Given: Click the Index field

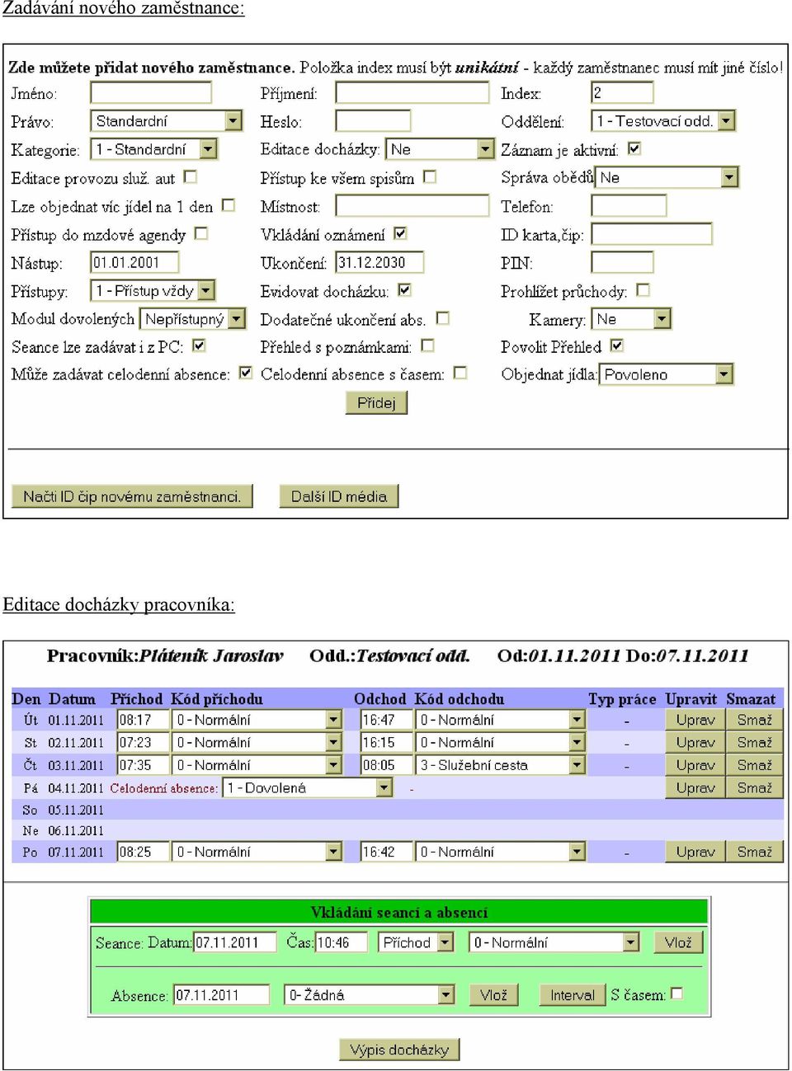Looking at the screenshot, I should tap(623, 92).
